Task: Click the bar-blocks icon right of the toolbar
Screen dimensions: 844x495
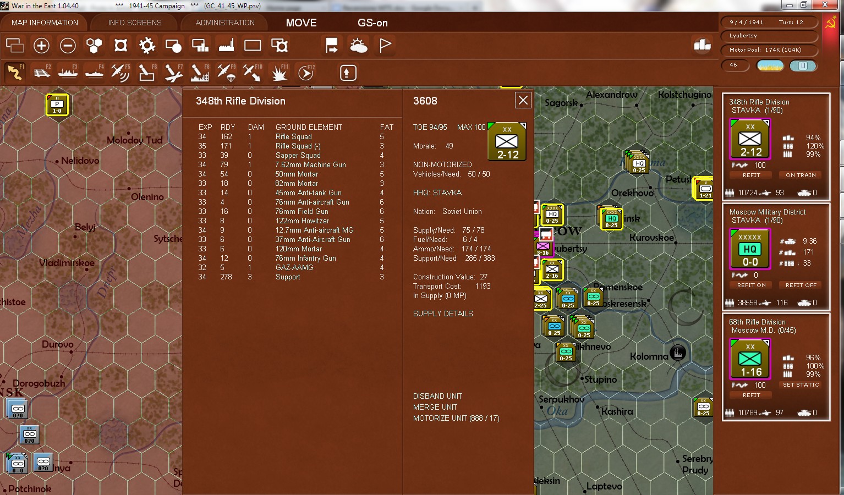Action: point(702,45)
